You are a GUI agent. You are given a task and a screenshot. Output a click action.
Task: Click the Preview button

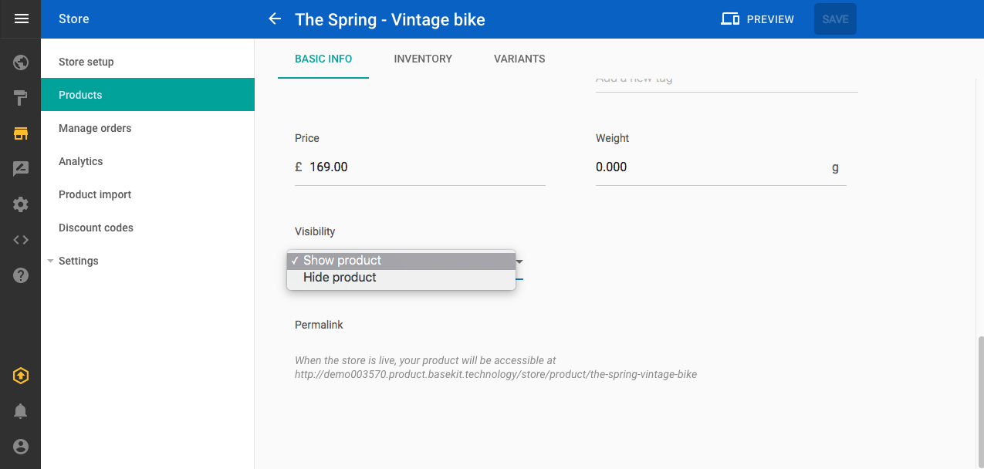757,19
